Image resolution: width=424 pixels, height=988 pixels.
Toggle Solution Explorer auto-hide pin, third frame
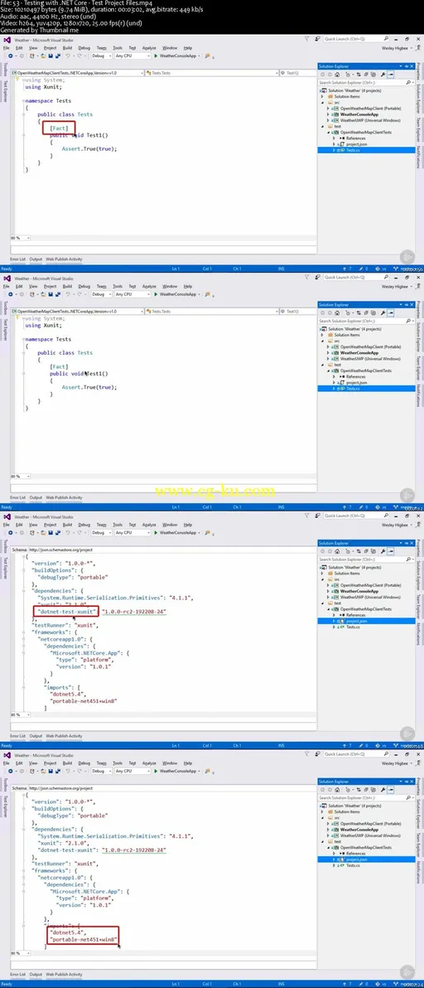click(x=407, y=543)
